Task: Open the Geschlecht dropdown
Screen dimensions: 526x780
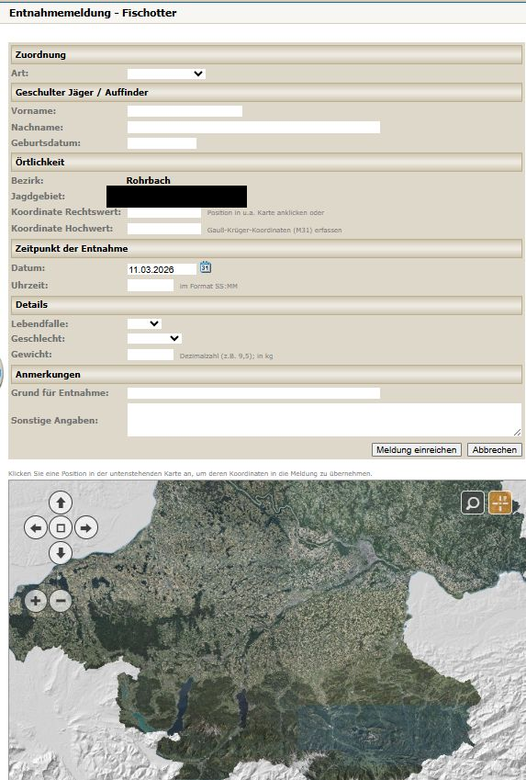Action: click(154, 339)
